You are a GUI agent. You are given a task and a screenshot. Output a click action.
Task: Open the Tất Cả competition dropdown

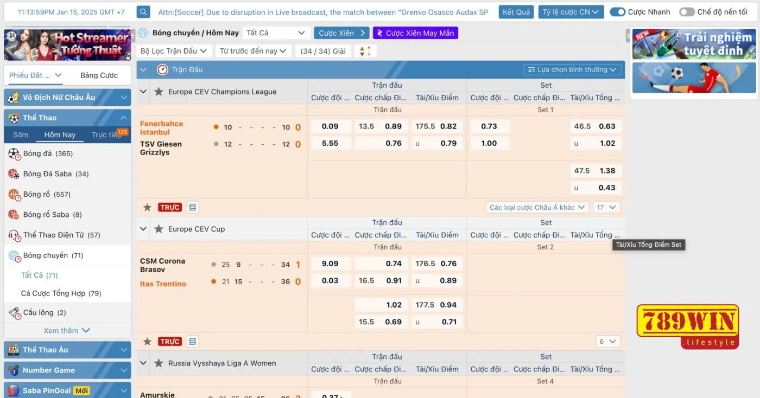(x=276, y=33)
